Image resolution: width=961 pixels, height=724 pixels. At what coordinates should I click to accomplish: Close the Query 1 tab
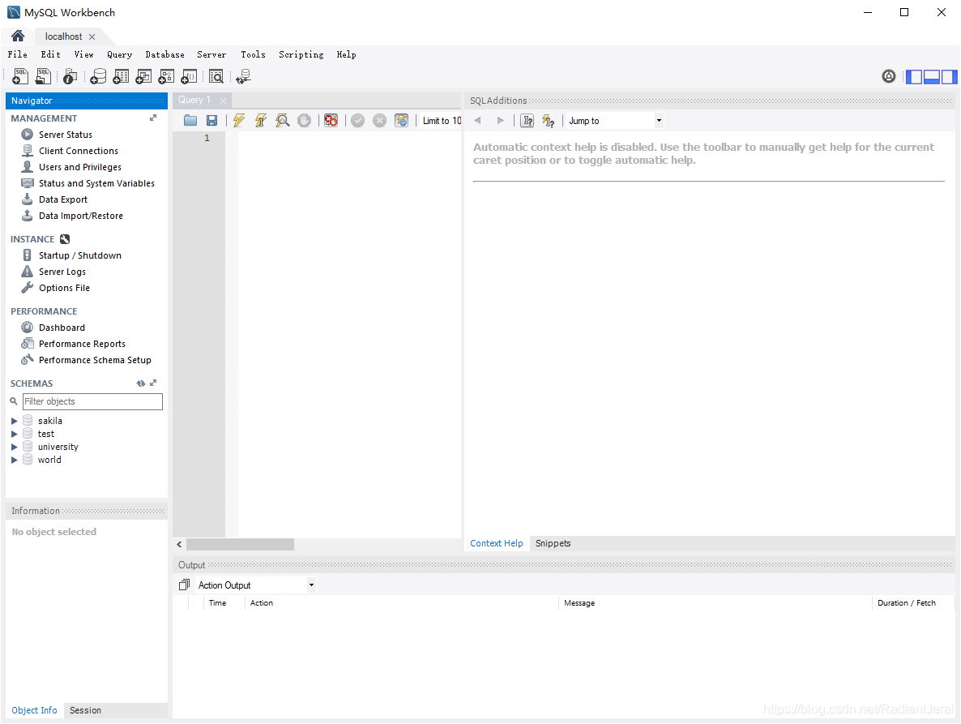[x=223, y=101]
